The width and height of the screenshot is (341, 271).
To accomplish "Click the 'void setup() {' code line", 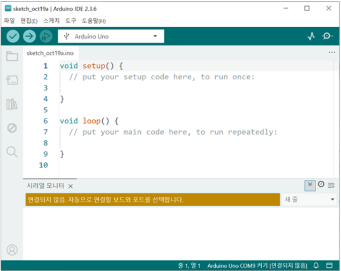I will coord(91,66).
